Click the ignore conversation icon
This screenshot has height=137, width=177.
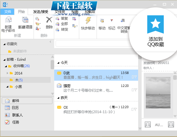point(37,19)
